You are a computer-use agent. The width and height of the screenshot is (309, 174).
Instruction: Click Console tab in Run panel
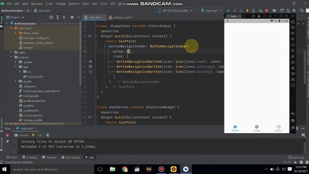point(21,135)
